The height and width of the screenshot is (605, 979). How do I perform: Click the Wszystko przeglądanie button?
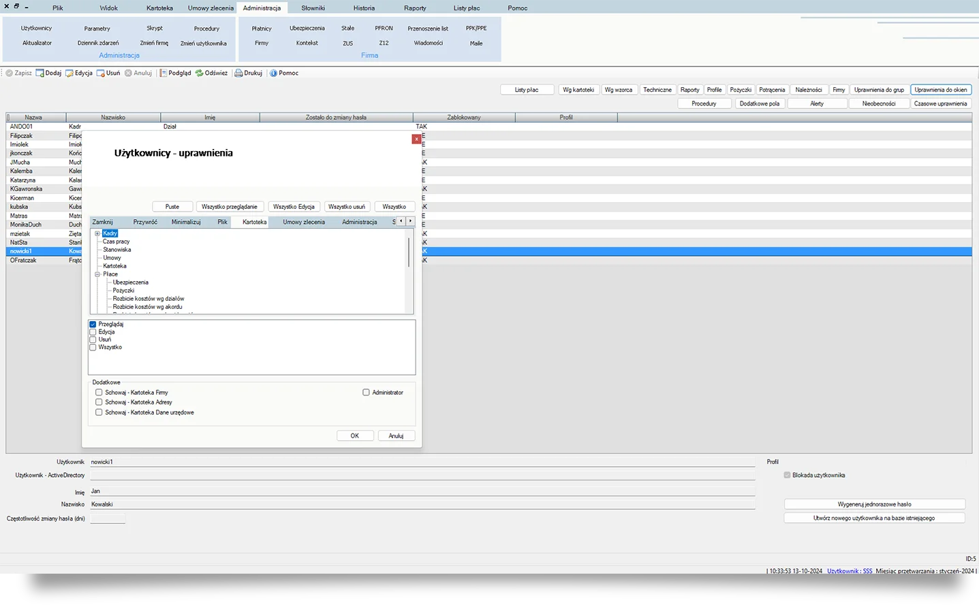click(x=230, y=206)
